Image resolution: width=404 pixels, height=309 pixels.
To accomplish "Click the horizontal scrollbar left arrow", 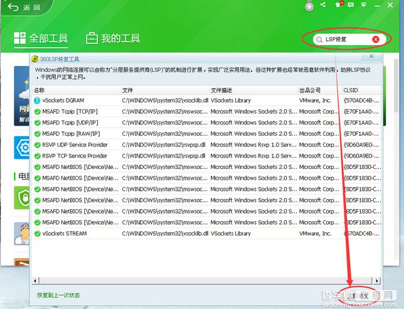I will 35,281.
